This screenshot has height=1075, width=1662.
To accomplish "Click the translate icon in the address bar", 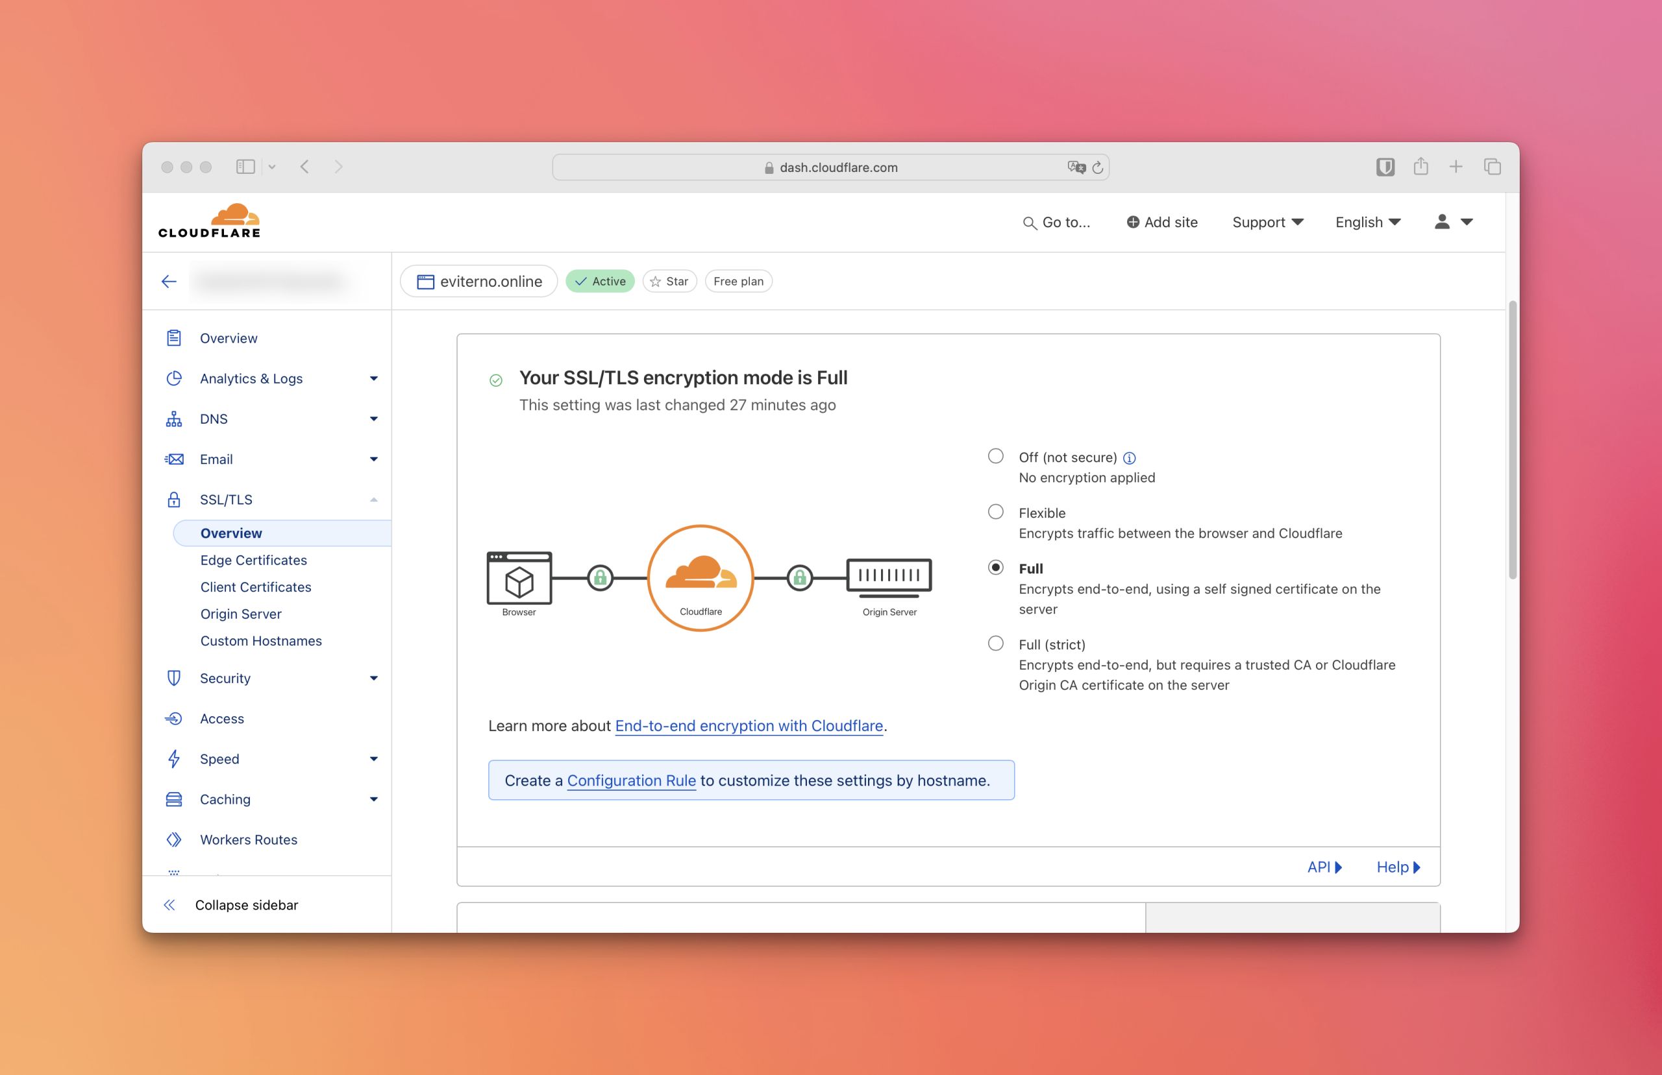I will (1076, 167).
